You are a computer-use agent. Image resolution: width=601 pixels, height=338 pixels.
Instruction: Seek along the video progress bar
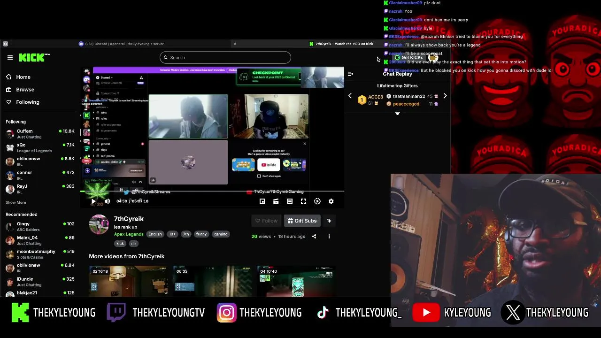pyautogui.click(x=212, y=192)
